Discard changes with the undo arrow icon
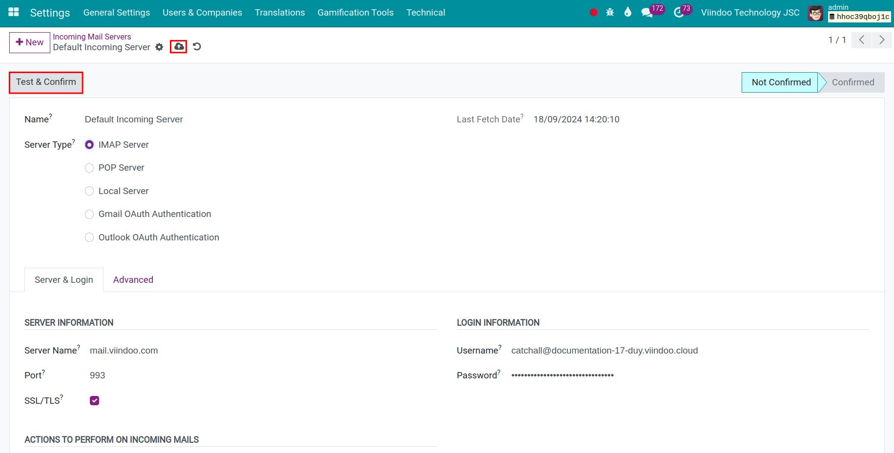 coord(197,47)
